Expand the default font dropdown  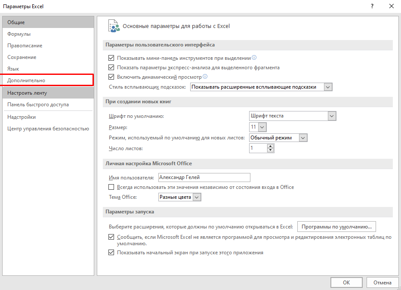click(331, 116)
